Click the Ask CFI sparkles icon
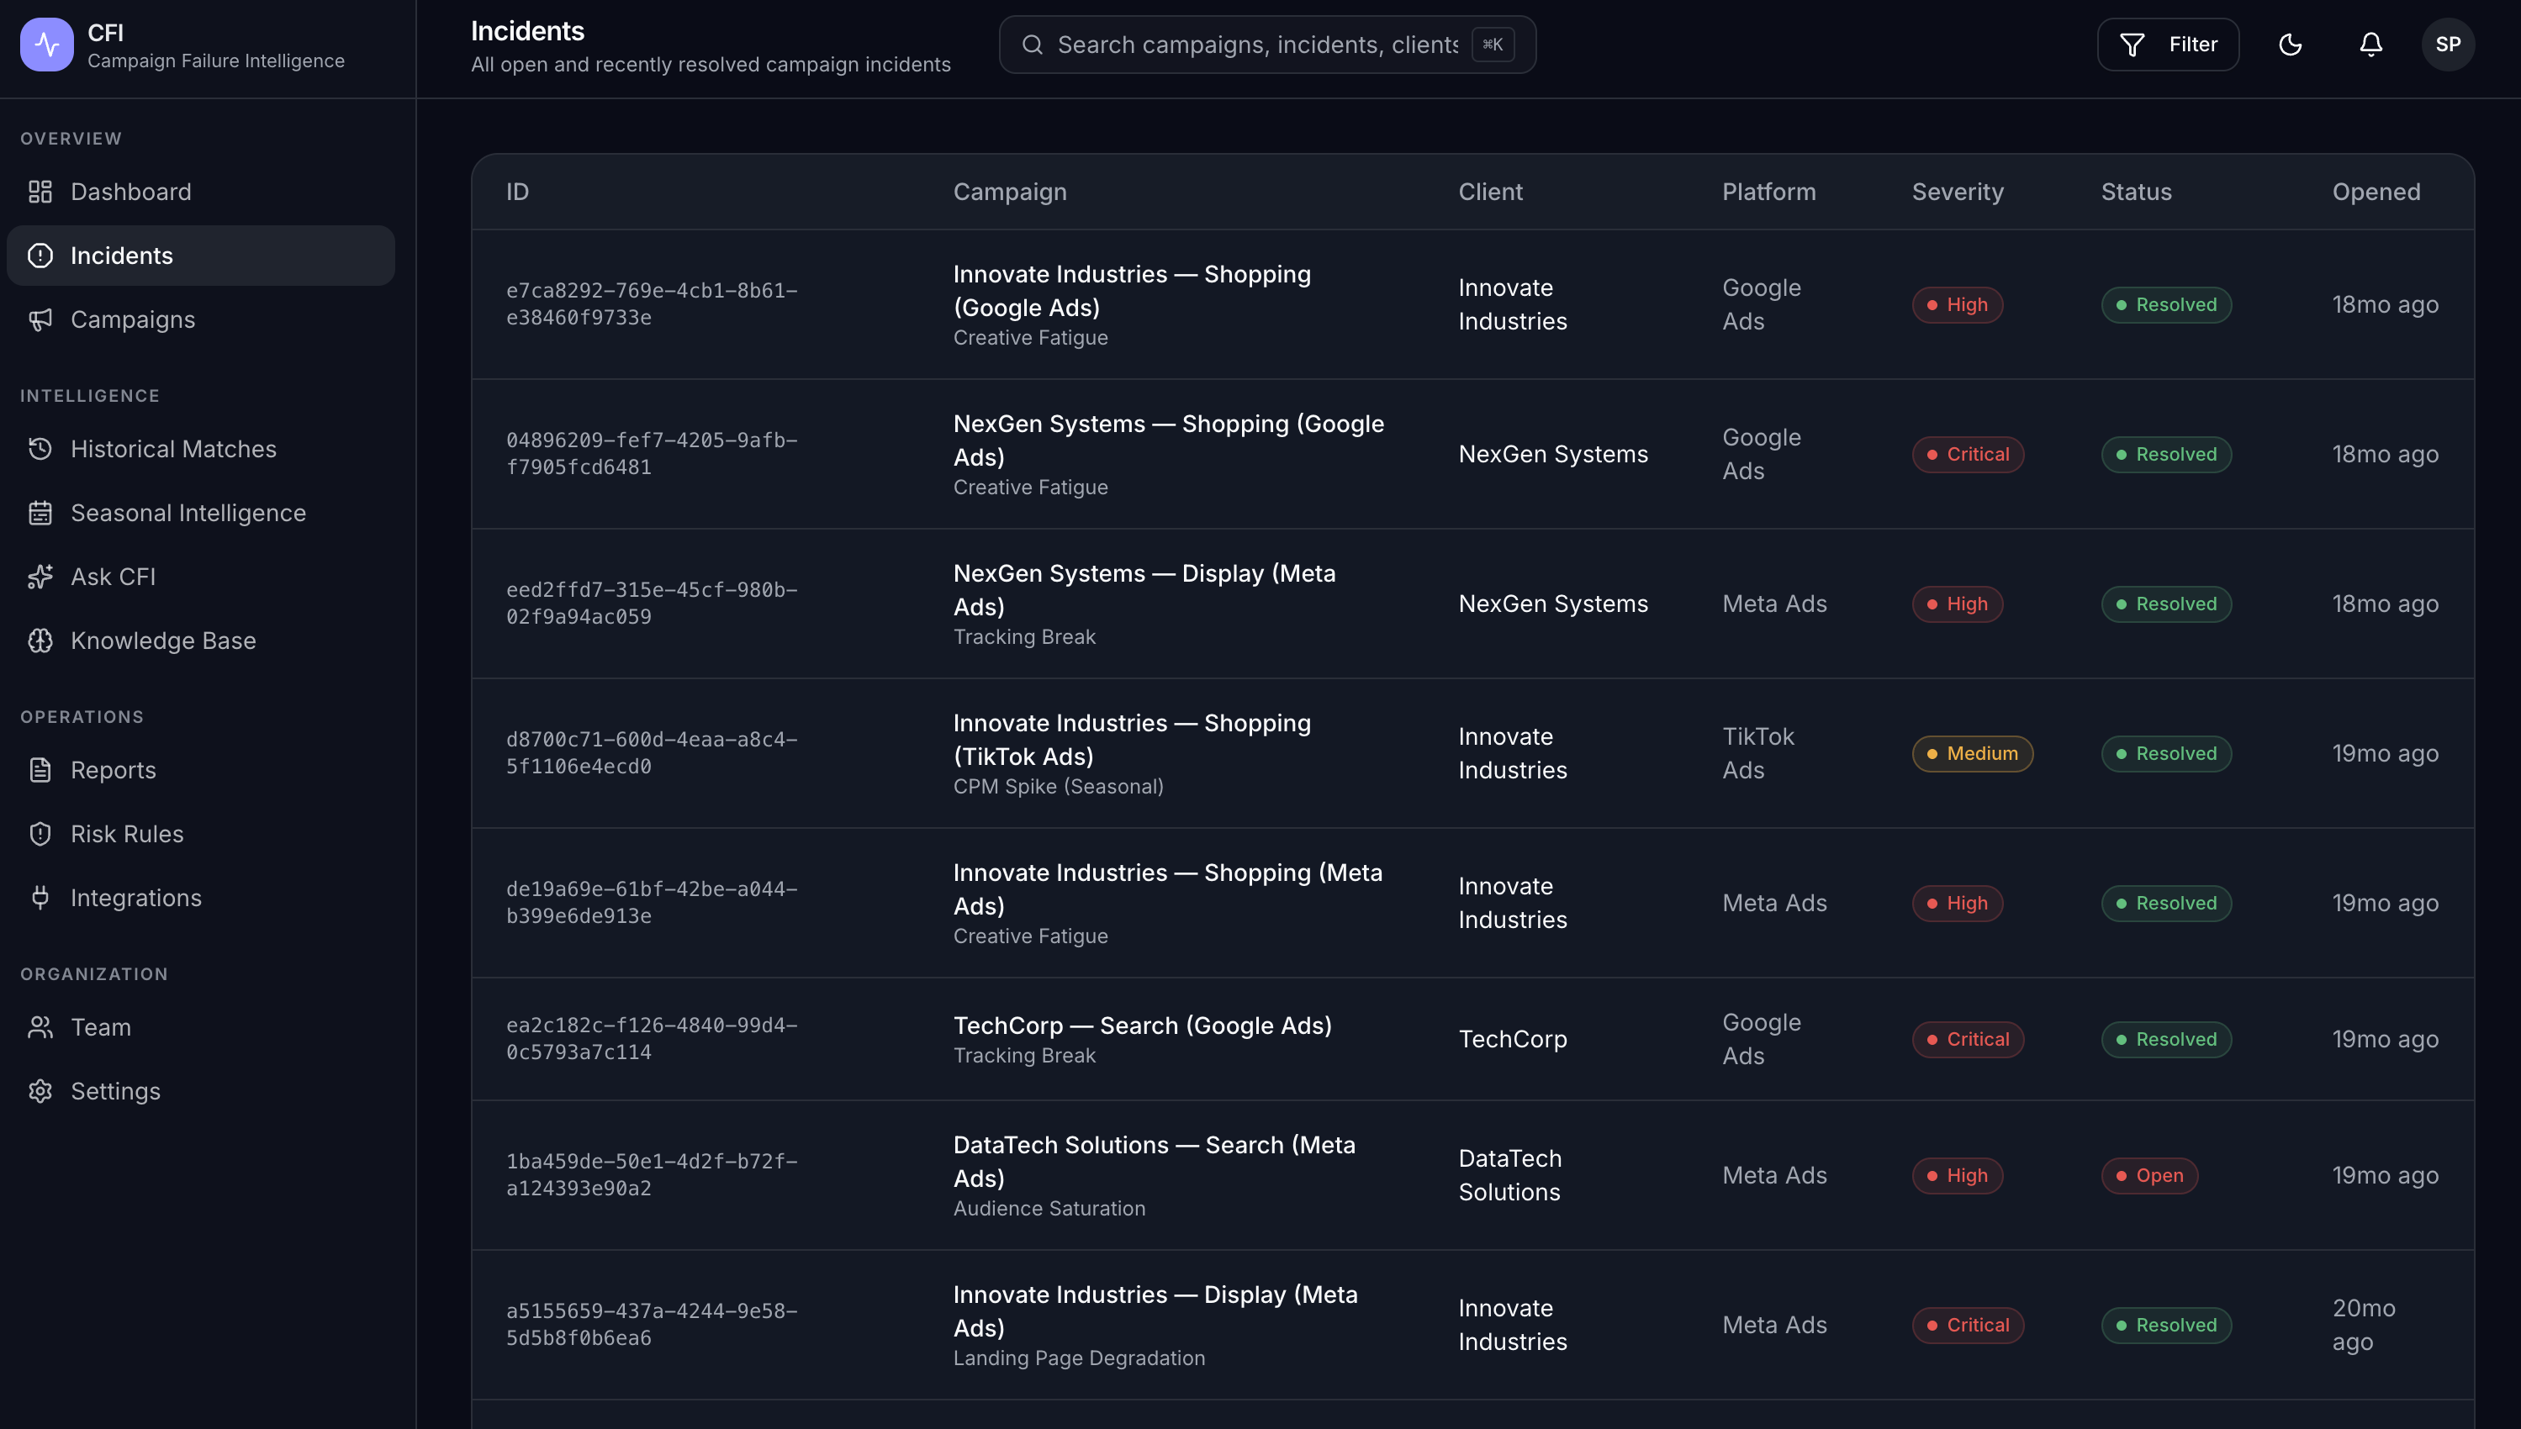Screen dimensions: 2521x1429 click(x=40, y=576)
